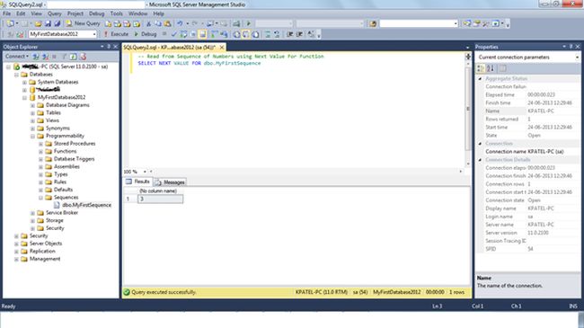Refresh the Object Explorer tree
The height and width of the screenshot is (328, 584).
[x=74, y=57]
